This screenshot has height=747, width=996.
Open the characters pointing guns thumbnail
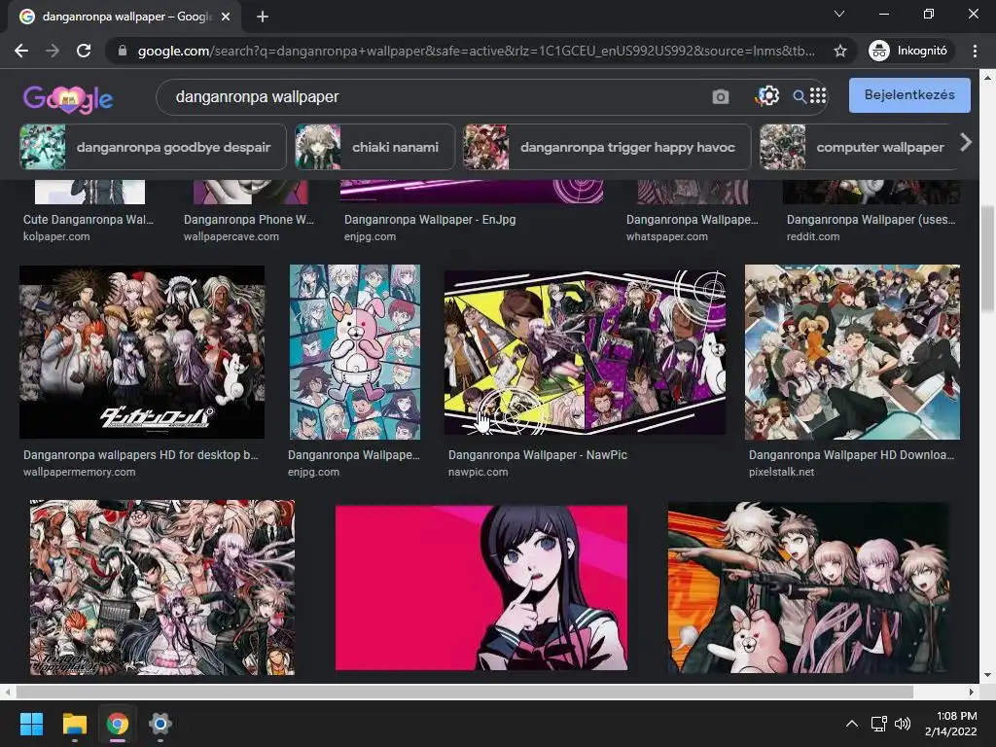(808, 587)
